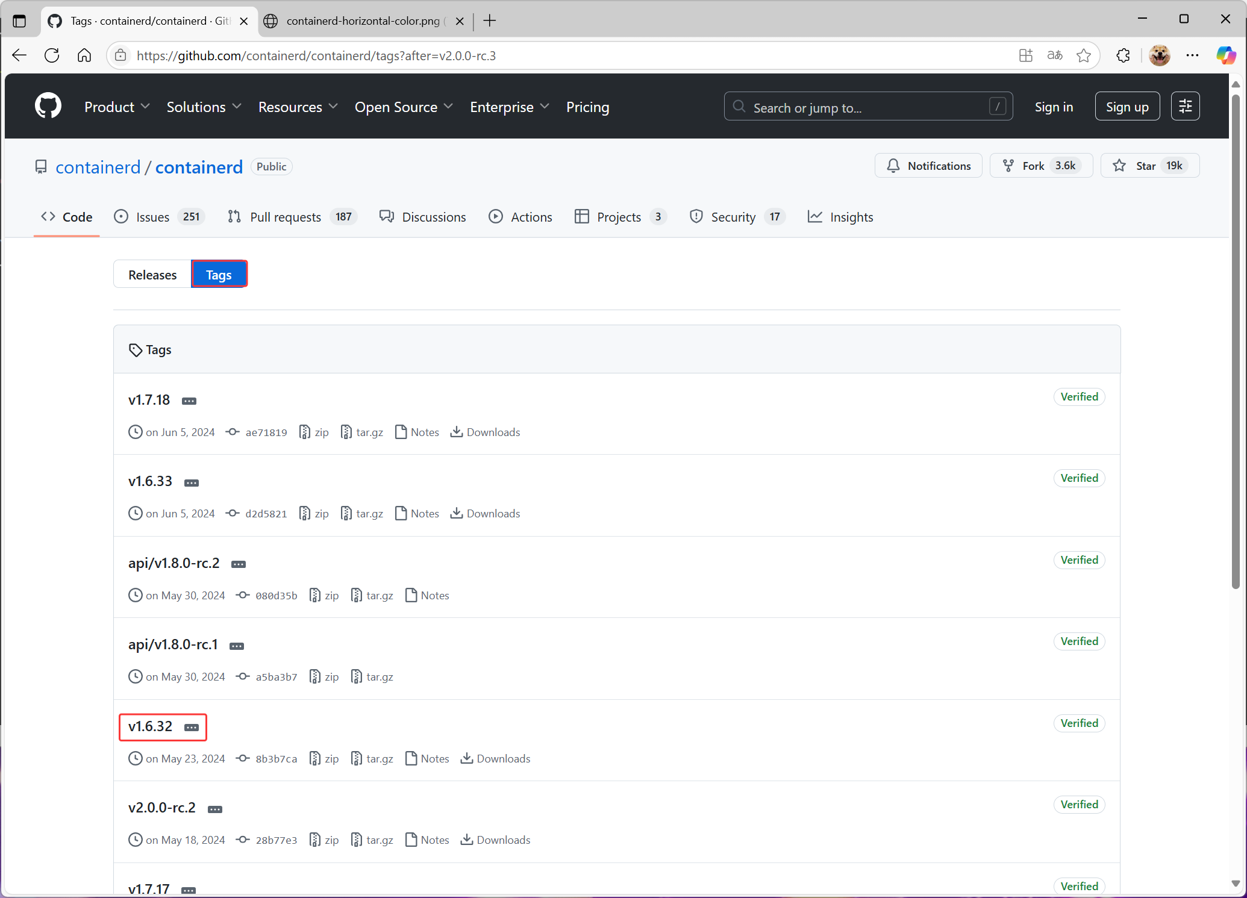Open the Pricing page
The image size is (1247, 898).
coord(587,107)
